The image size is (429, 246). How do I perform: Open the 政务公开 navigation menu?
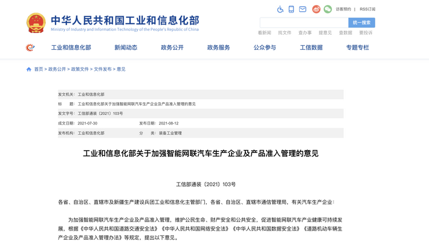pos(172,47)
